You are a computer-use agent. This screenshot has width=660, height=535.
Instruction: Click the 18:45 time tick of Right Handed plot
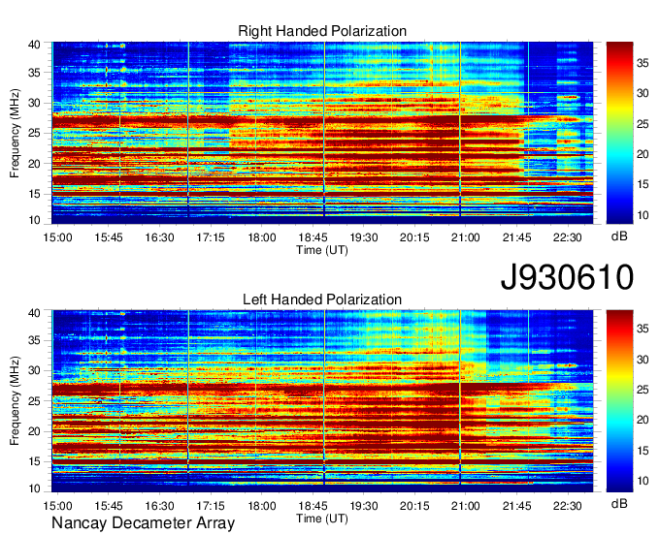[313, 237]
